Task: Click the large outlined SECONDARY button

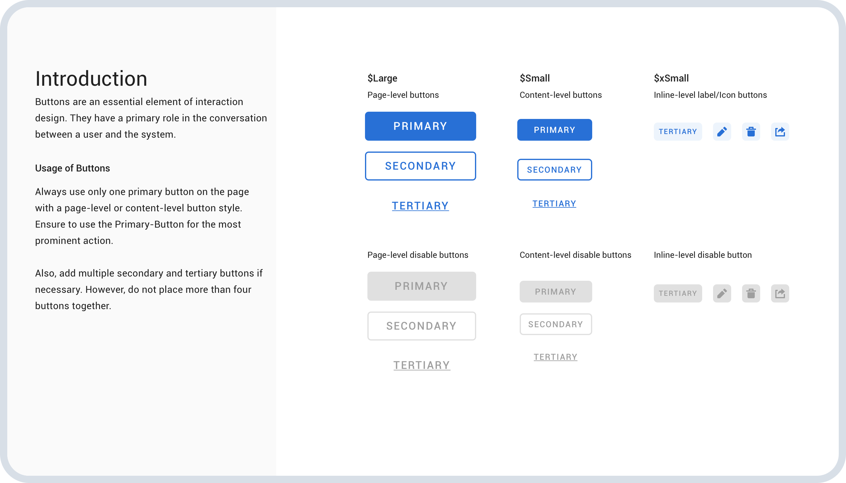Action: tap(420, 166)
